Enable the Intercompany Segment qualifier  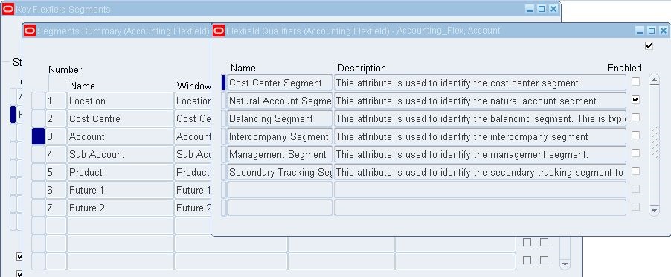coord(636,136)
